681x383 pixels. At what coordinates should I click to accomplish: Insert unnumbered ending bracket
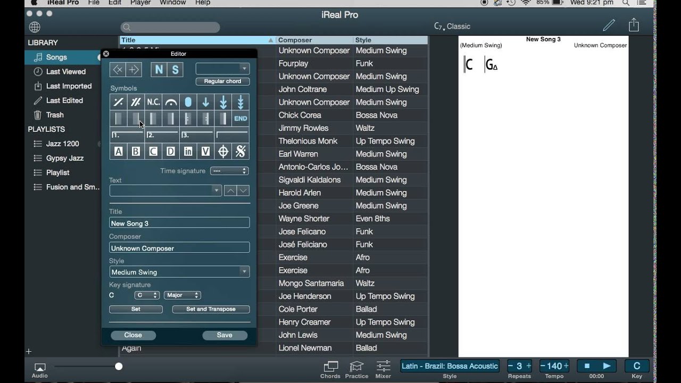click(232, 135)
